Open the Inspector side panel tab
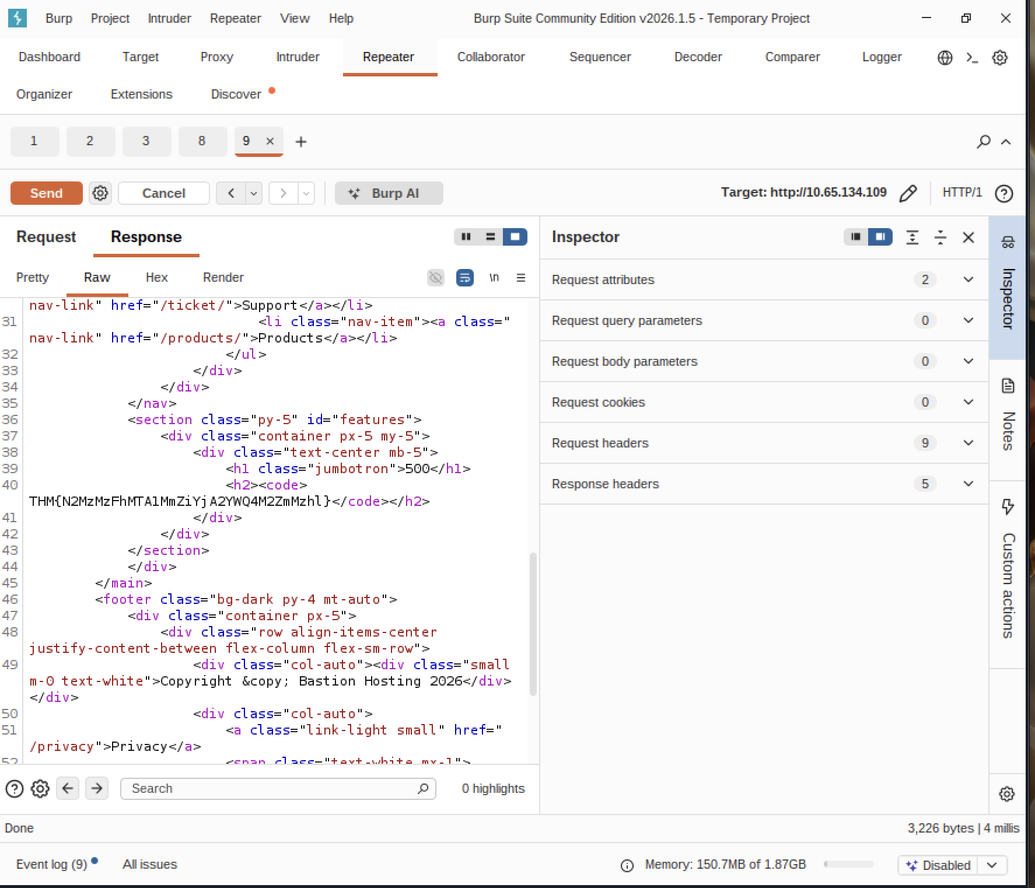1035x888 pixels. click(1008, 288)
